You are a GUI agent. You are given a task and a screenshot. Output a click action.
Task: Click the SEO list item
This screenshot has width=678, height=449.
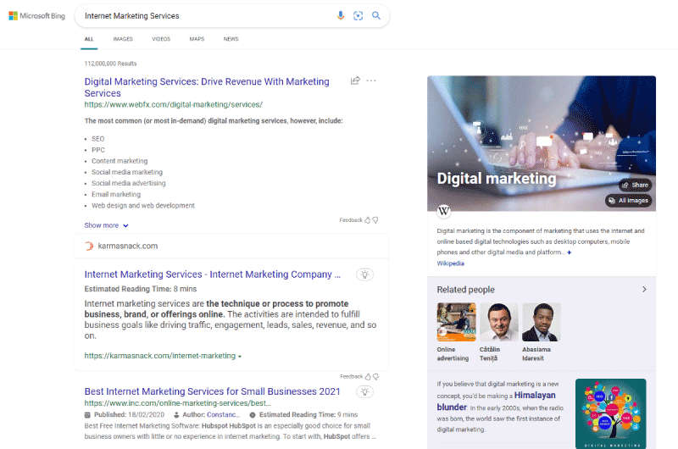coord(97,139)
